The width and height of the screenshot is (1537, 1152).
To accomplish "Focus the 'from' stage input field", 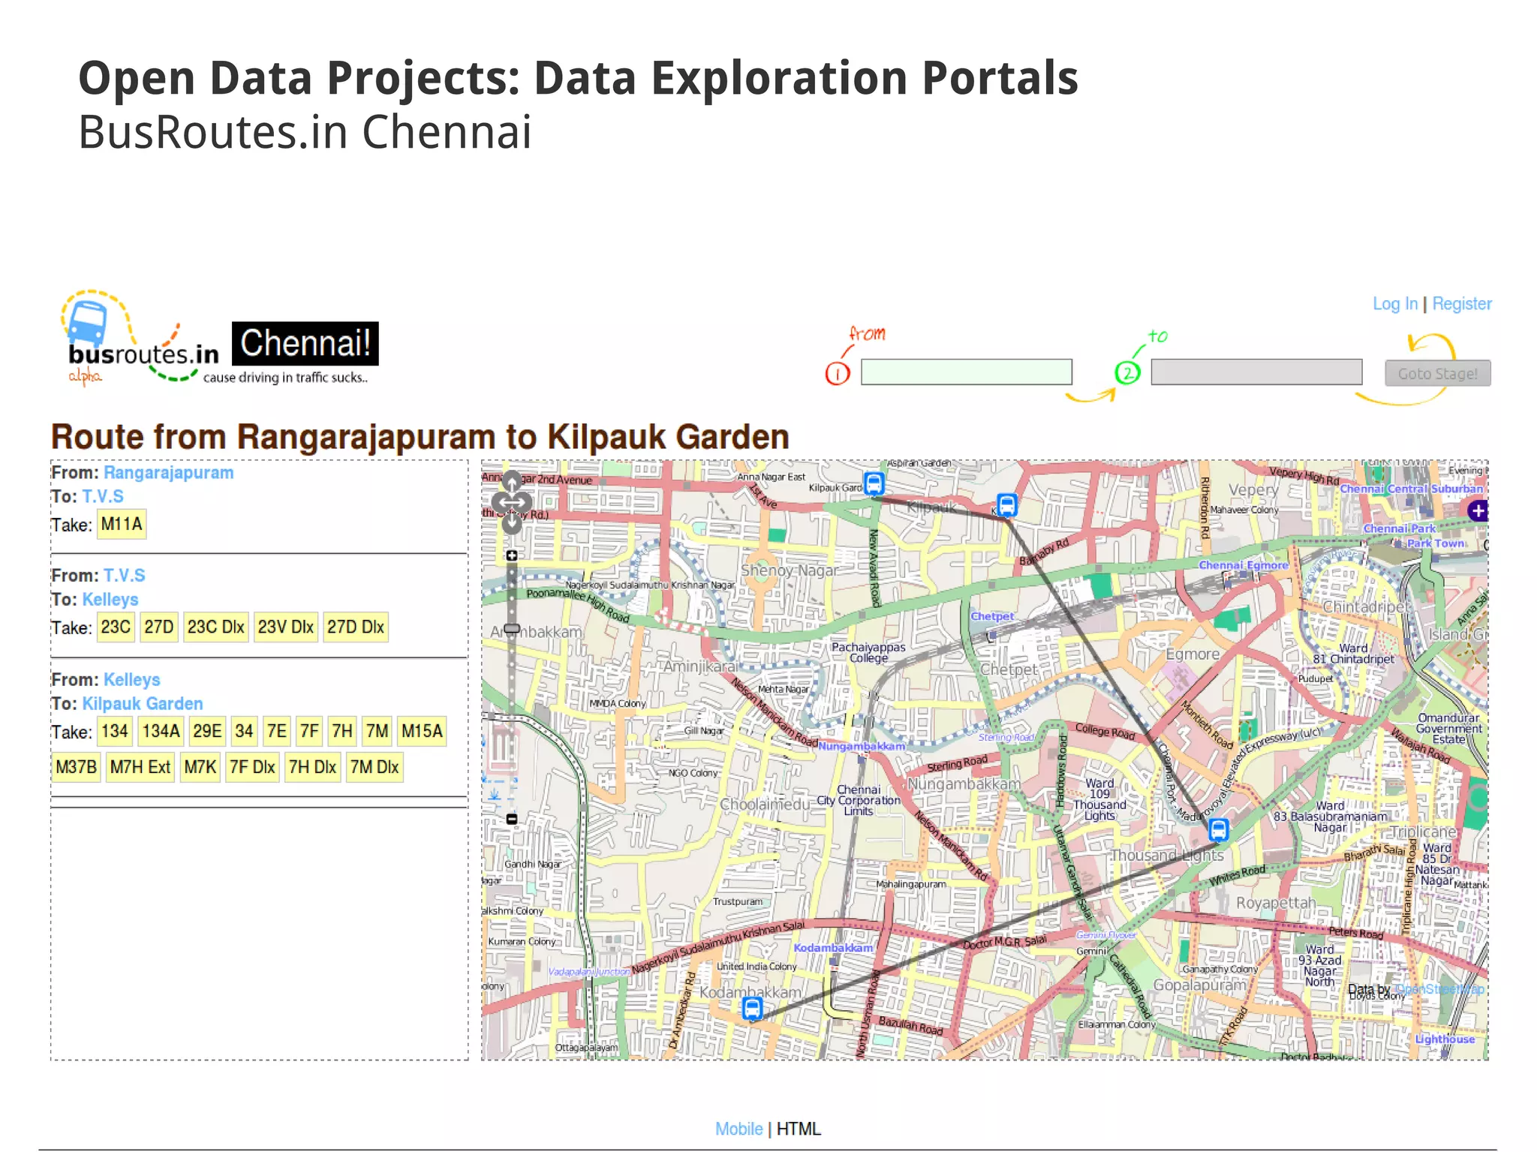I will [966, 372].
